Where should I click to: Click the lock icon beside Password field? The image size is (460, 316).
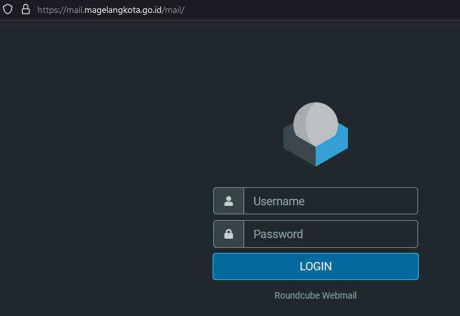[x=229, y=234]
